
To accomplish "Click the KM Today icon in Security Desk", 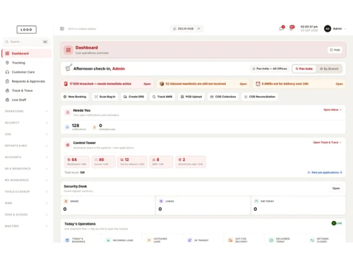I will click(256, 201).
